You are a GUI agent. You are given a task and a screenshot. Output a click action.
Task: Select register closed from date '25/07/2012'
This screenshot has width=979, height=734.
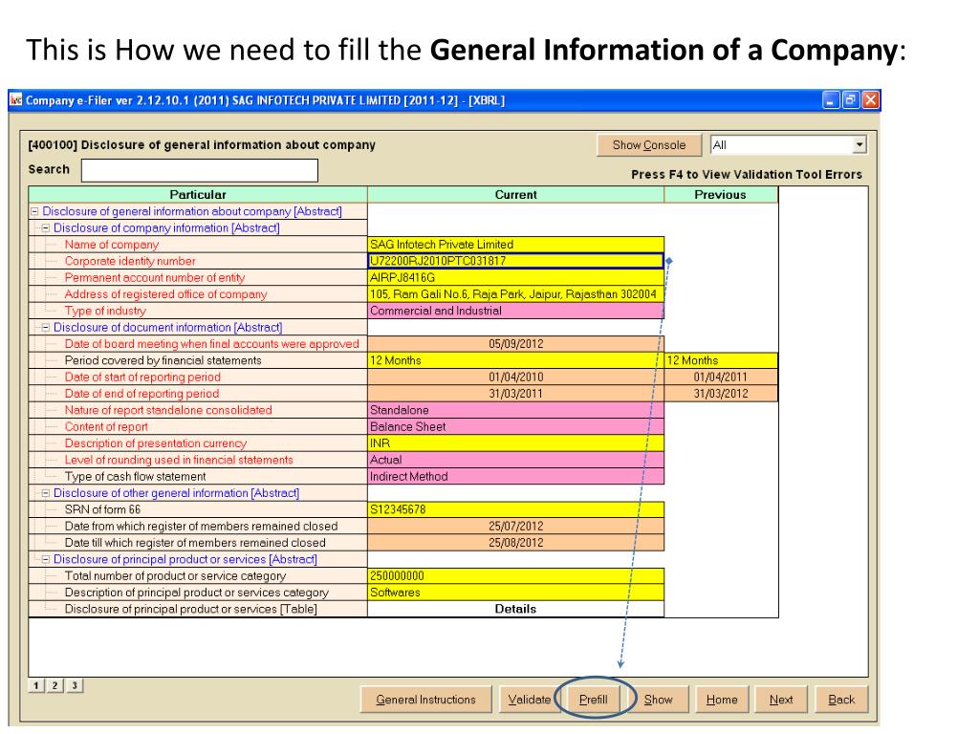tap(515, 527)
